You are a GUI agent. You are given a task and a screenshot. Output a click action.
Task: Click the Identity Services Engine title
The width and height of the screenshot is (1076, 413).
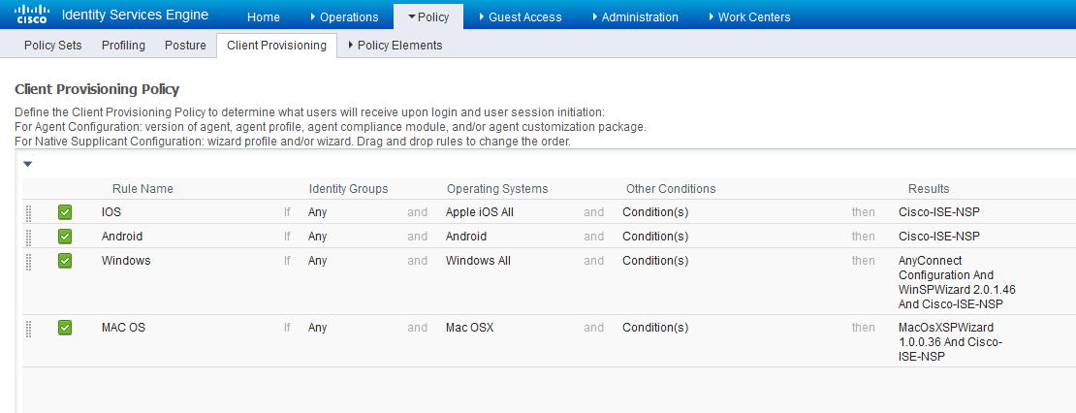[x=135, y=16]
